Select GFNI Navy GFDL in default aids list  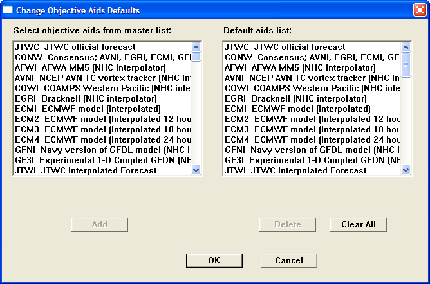tap(312, 150)
